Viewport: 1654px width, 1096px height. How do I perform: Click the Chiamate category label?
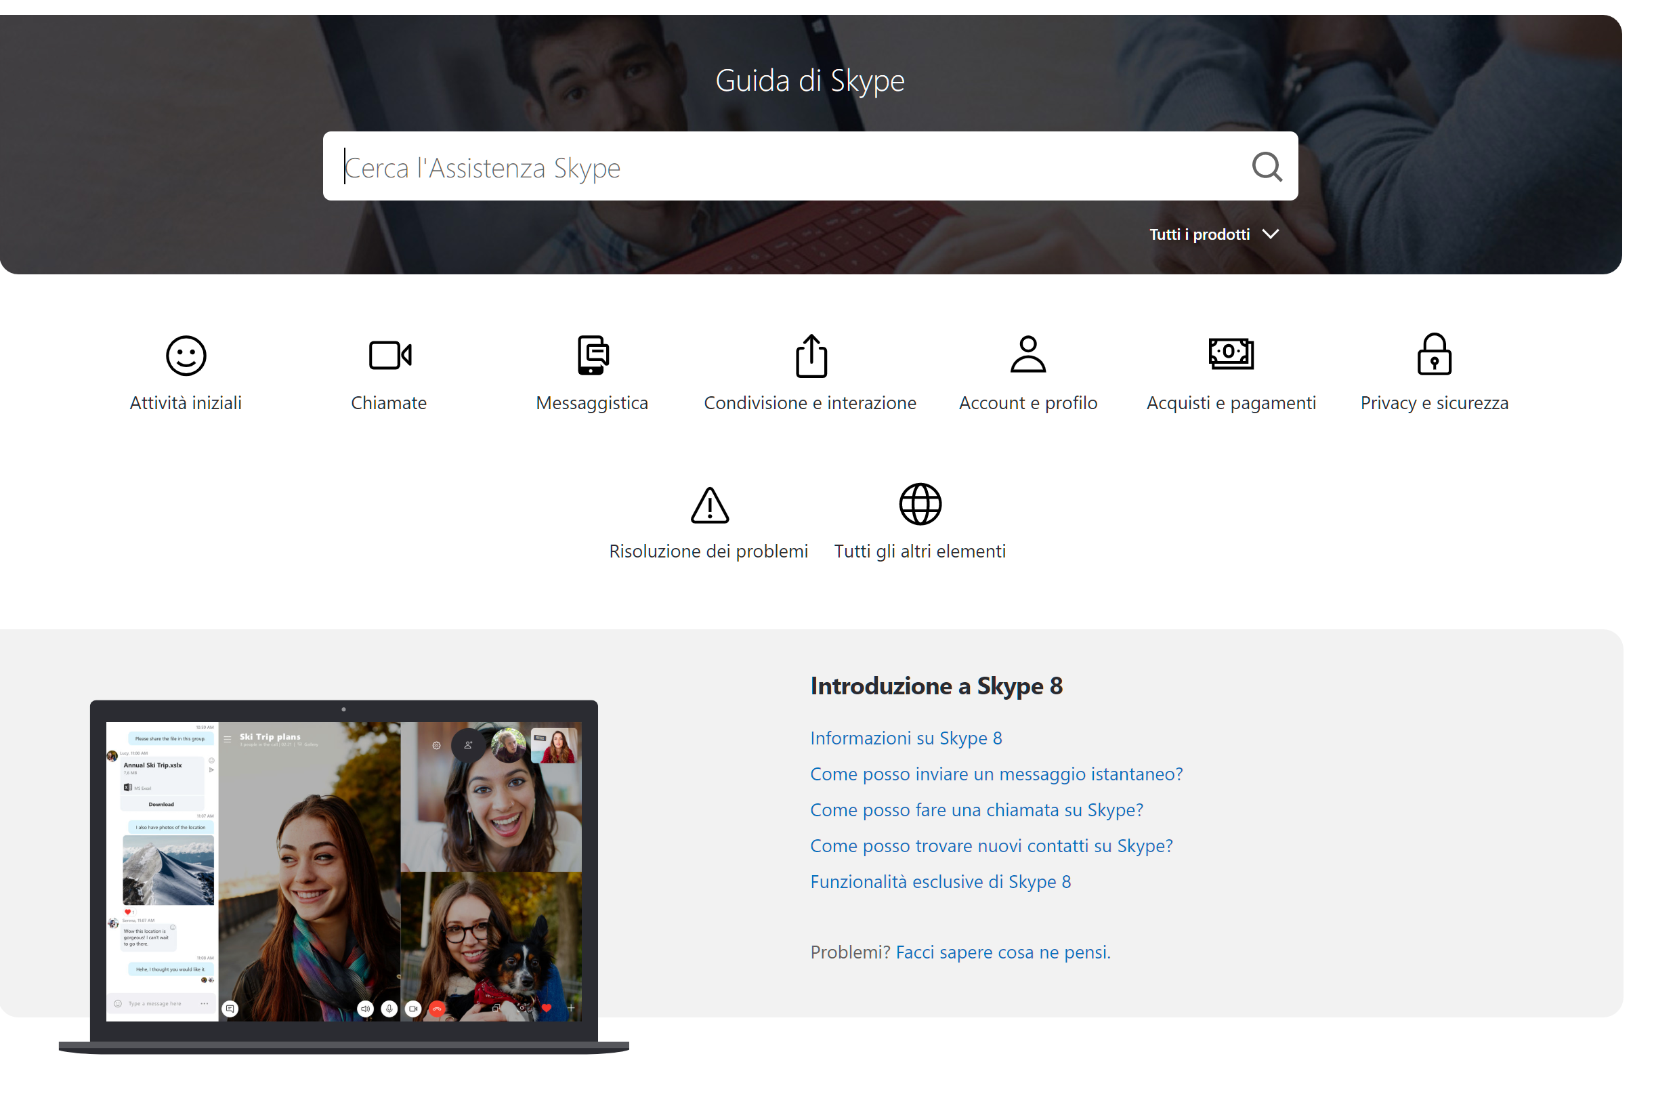coord(389,403)
